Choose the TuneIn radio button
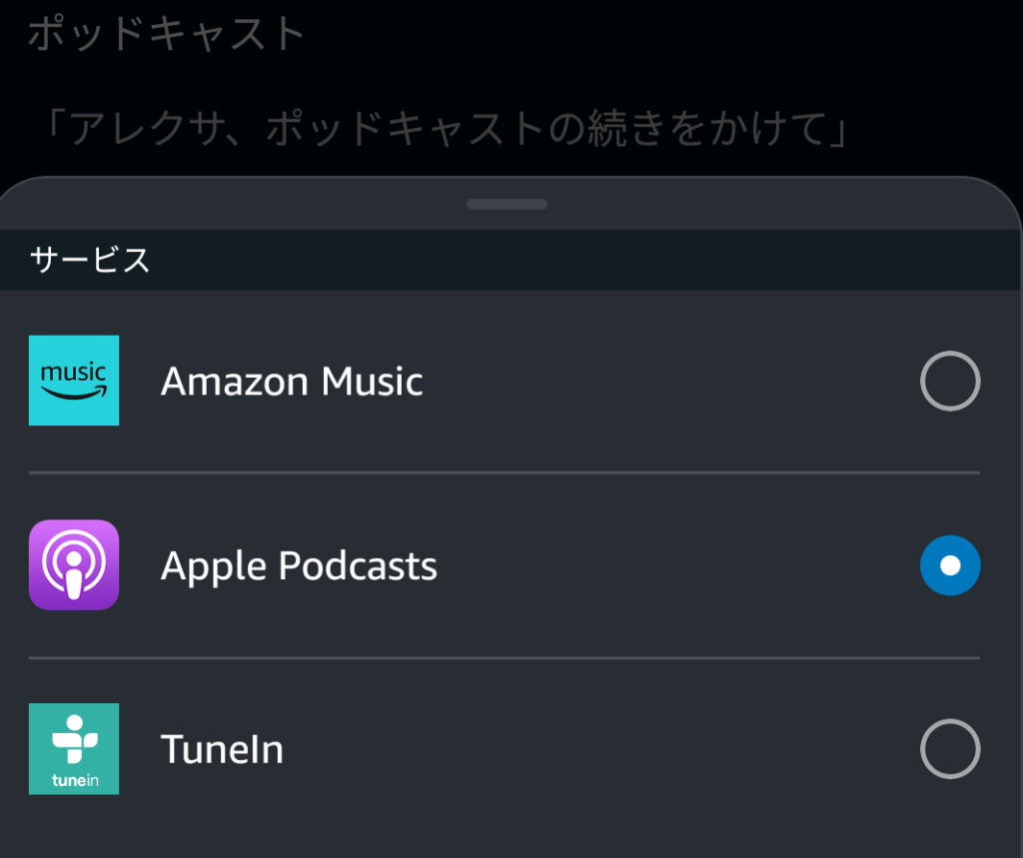Image resolution: width=1023 pixels, height=858 pixels. [950, 749]
